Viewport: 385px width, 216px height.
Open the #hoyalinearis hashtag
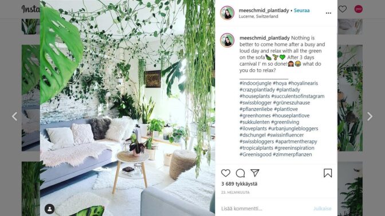click(x=303, y=83)
